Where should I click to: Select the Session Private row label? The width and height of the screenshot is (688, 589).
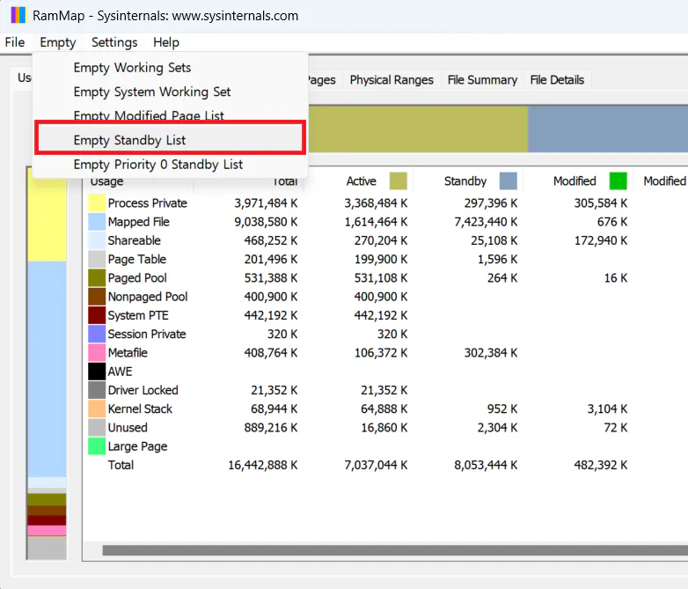tap(147, 334)
